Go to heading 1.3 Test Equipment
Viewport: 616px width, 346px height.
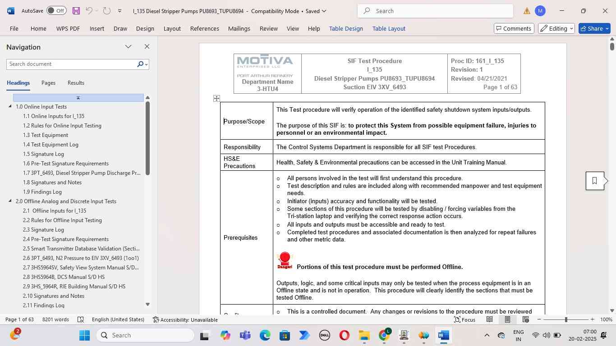click(46, 135)
